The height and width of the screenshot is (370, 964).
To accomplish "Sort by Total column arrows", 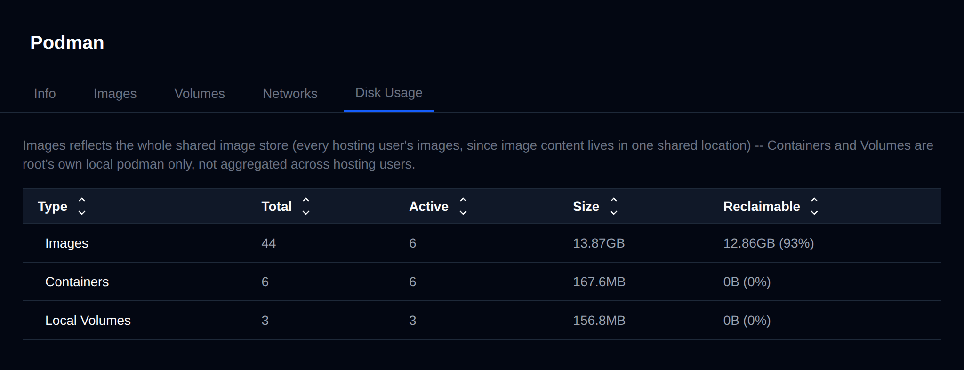I will 306,206.
